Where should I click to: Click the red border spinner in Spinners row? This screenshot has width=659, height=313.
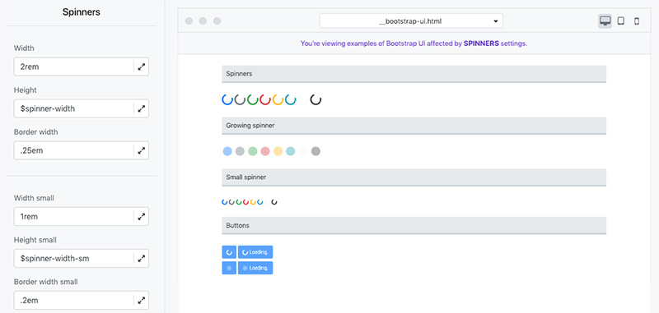point(265,99)
